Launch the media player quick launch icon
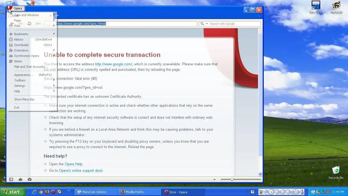This screenshot has height=196, width=348. [x=59, y=192]
